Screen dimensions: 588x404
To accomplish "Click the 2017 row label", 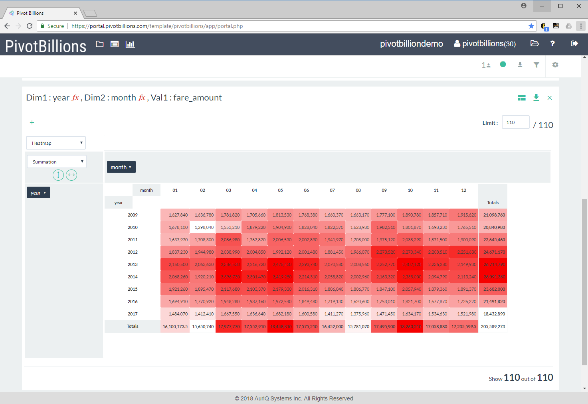I will 133,314.
